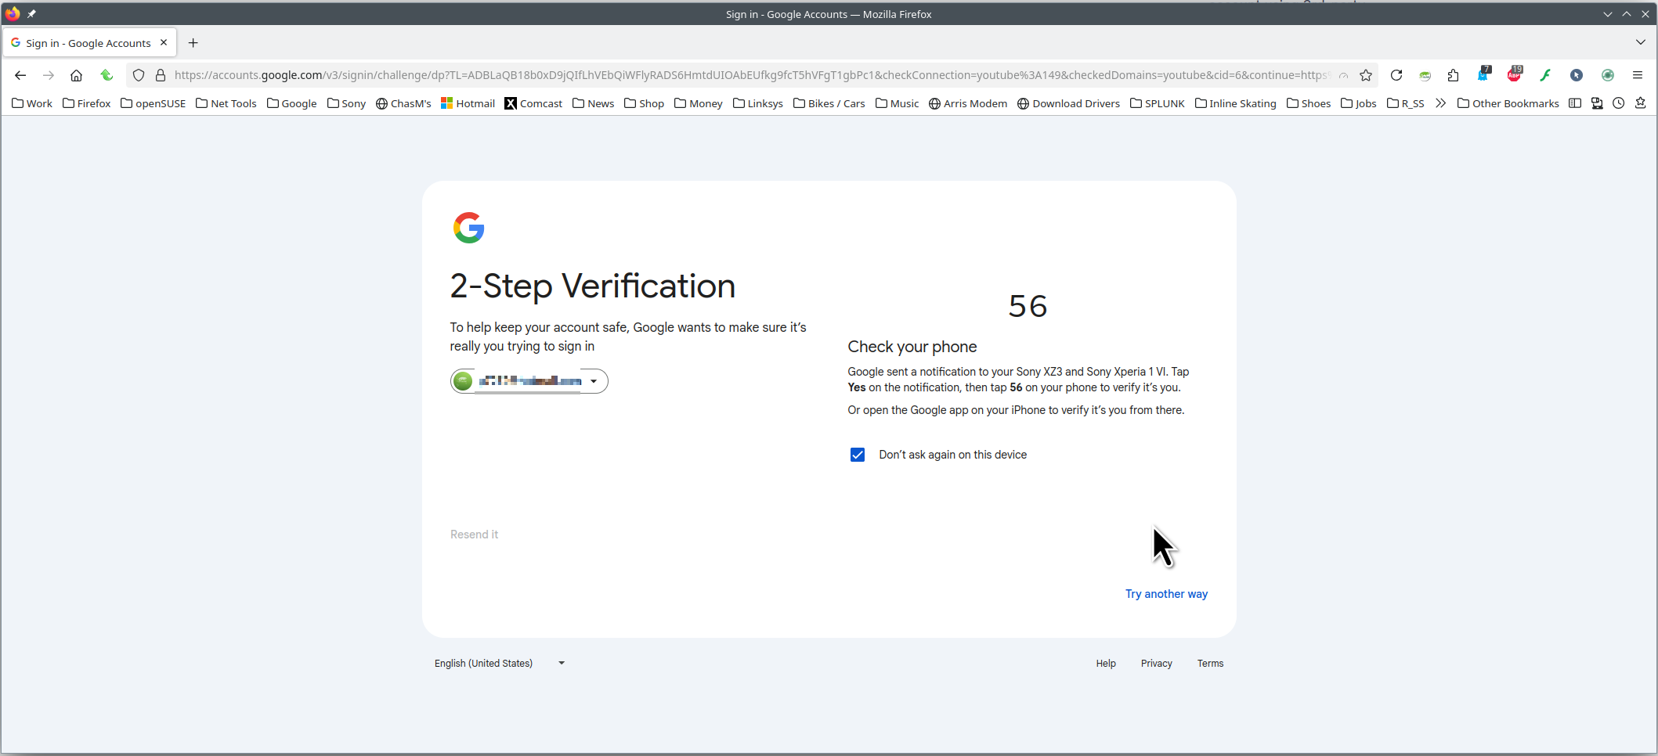Bookmark this page with the star icon

pos(1366,75)
